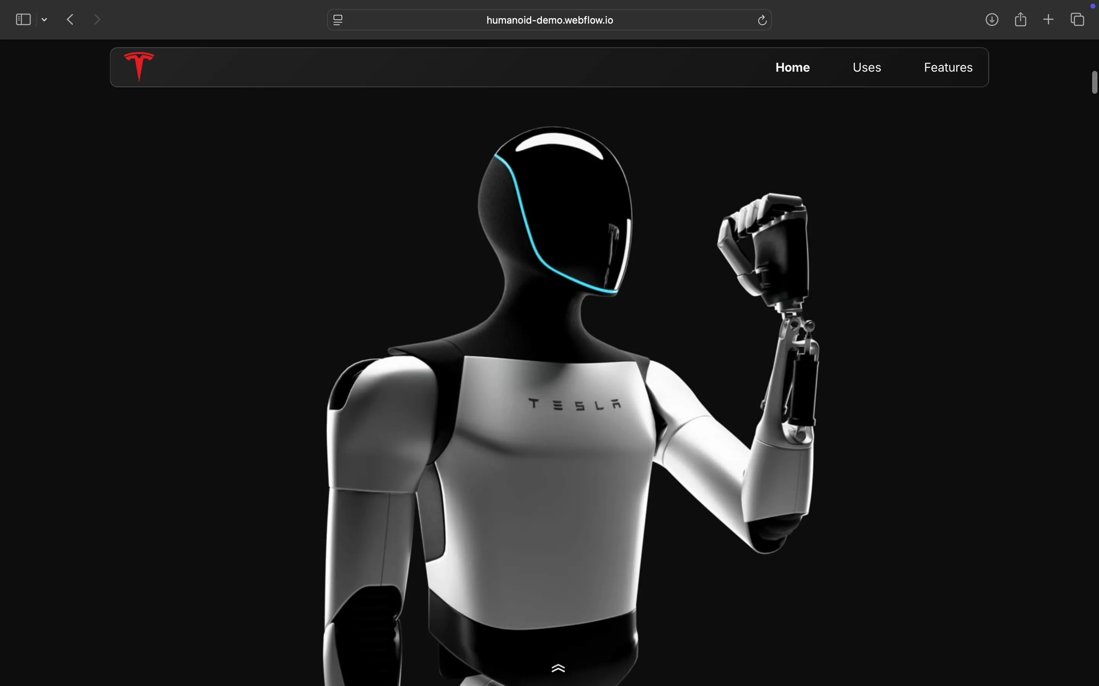Go to the Features page
The image size is (1099, 686).
(x=948, y=67)
